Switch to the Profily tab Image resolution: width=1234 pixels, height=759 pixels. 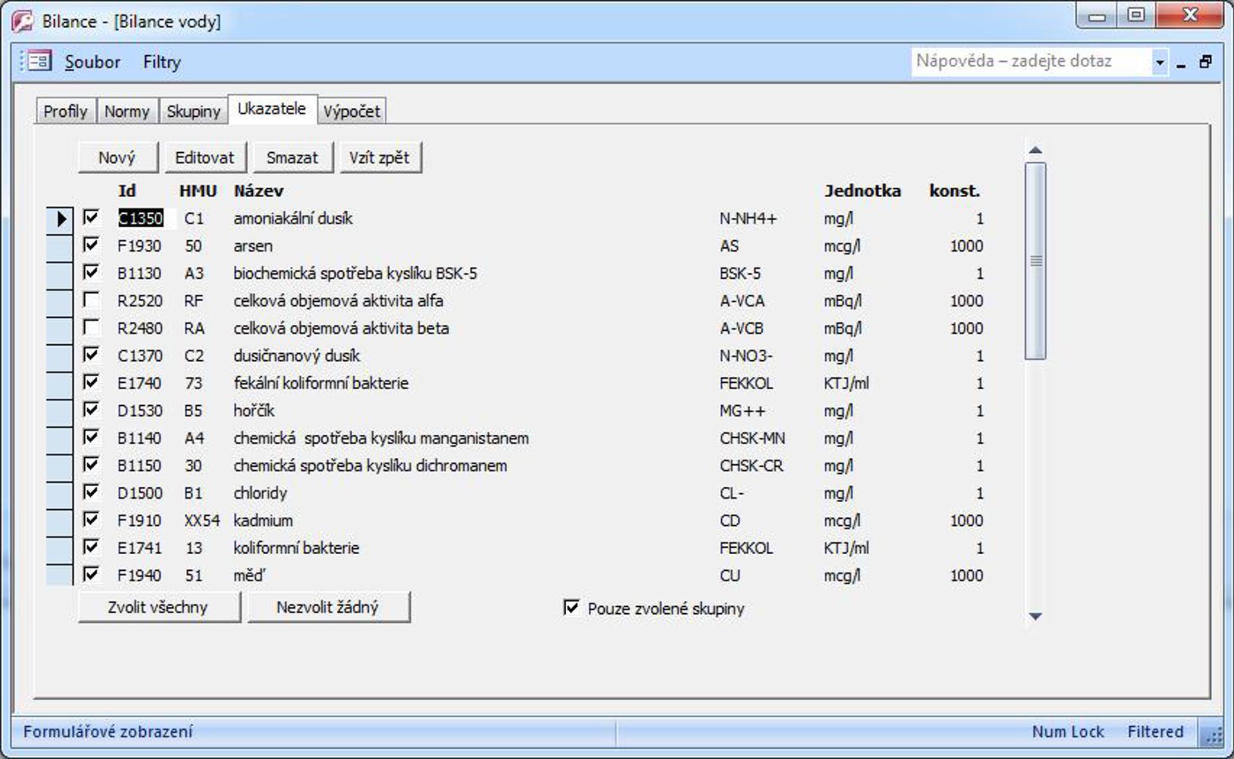click(x=66, y=112)
